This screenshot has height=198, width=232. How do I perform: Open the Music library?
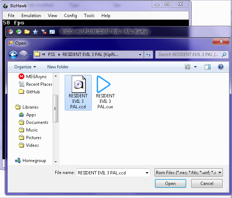(28, 130)
